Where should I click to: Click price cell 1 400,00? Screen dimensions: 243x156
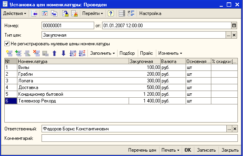point(144,101)
